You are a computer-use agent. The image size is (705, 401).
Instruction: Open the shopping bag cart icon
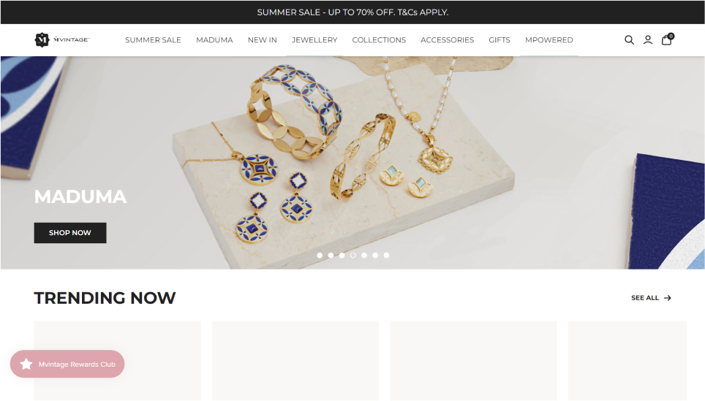667,39
